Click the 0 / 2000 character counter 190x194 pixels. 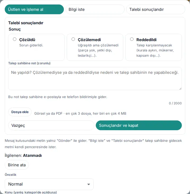click(x=175, y=103)
